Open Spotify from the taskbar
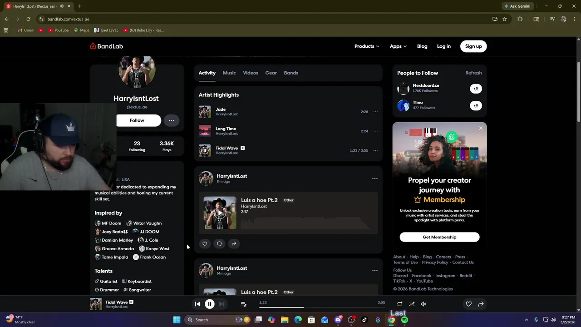 [x=404, y=320]
